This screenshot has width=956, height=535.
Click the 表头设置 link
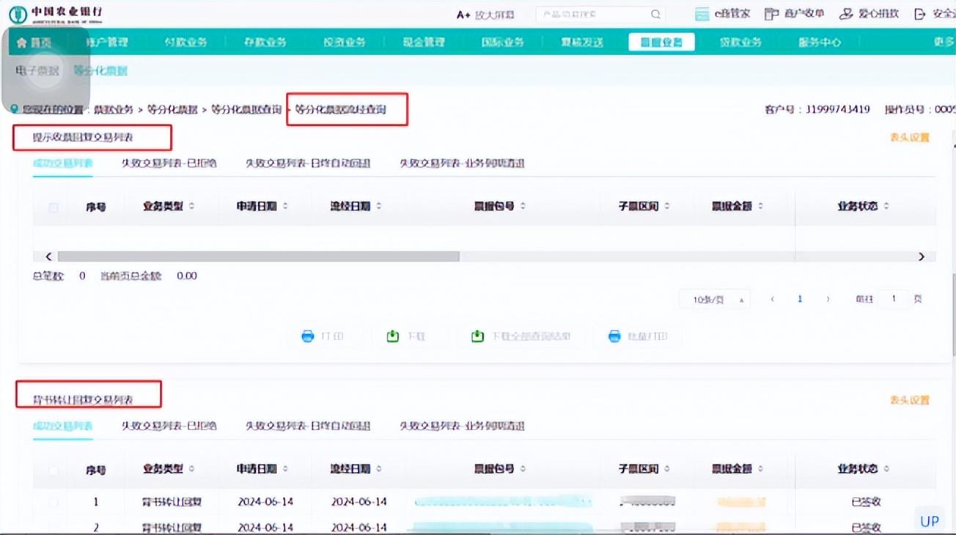[909, 137]
